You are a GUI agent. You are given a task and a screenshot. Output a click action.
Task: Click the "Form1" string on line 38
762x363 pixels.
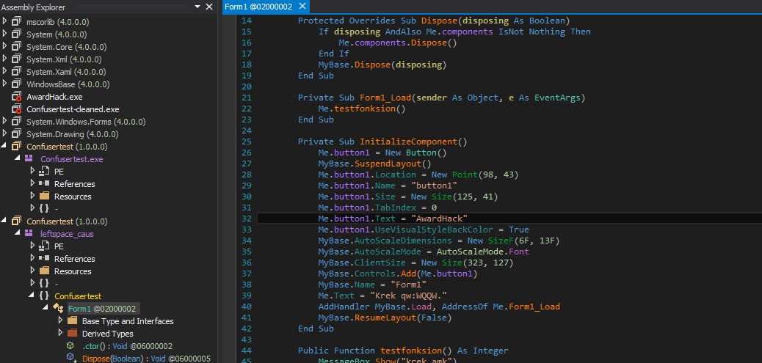tap(408, 285)
